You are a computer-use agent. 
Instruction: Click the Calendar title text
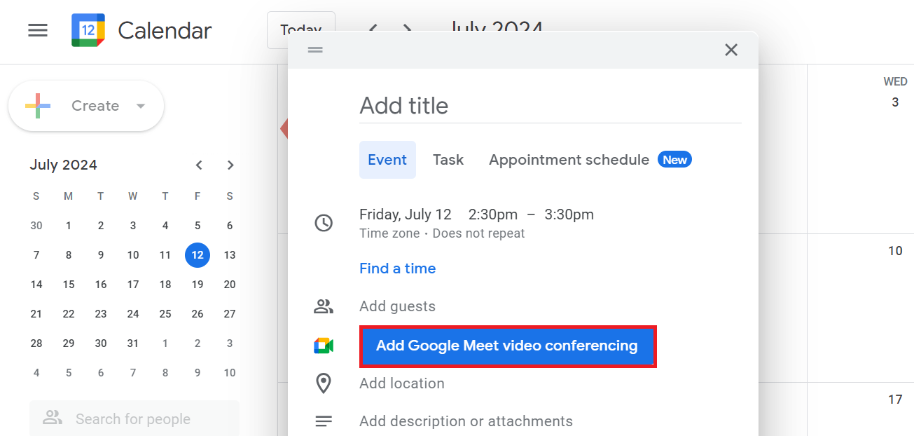pos(165,30)
